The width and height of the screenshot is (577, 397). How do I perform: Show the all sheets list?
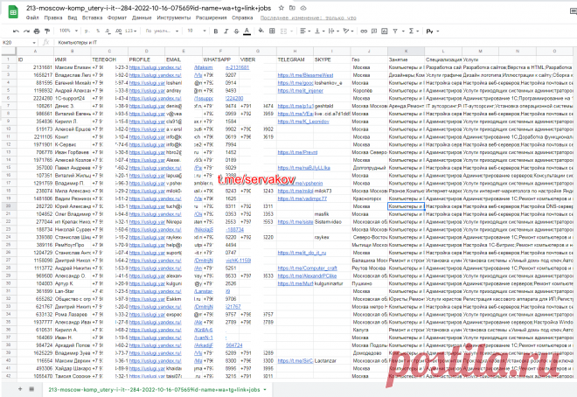[x=32, y=389]
